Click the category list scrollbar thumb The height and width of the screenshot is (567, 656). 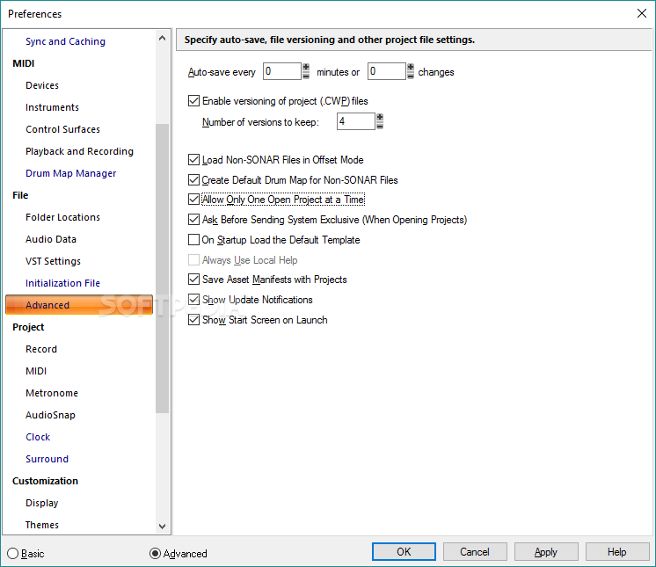click(163, 268)
